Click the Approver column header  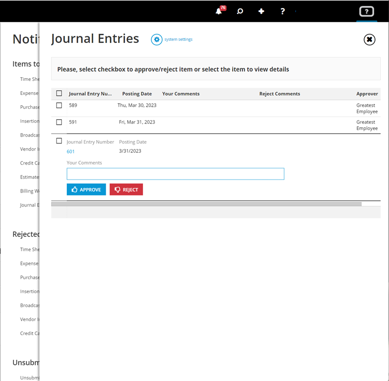click(367, 94)
